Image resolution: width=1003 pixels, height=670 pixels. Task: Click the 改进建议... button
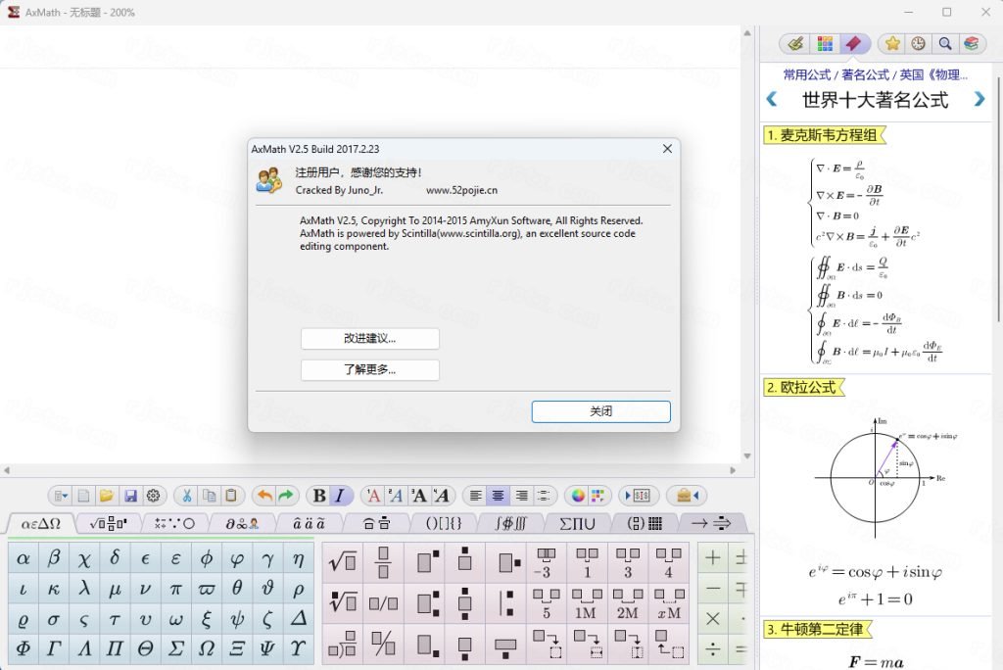(x=369, y=339)
